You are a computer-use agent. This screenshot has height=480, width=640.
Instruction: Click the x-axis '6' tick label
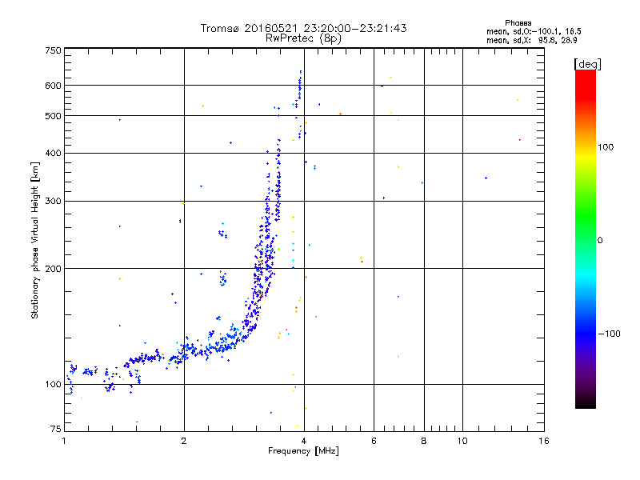374,441
